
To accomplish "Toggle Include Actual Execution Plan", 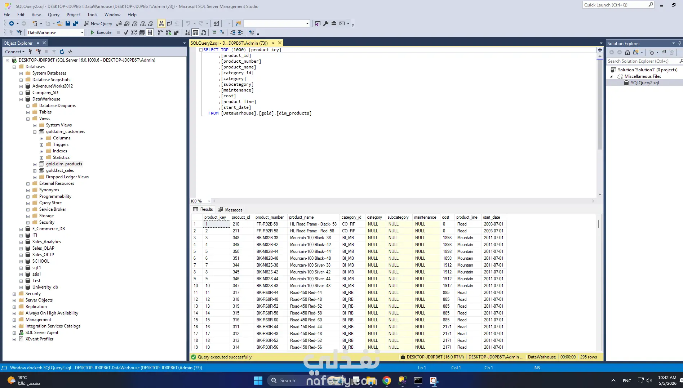I will (x=161, y=32).
